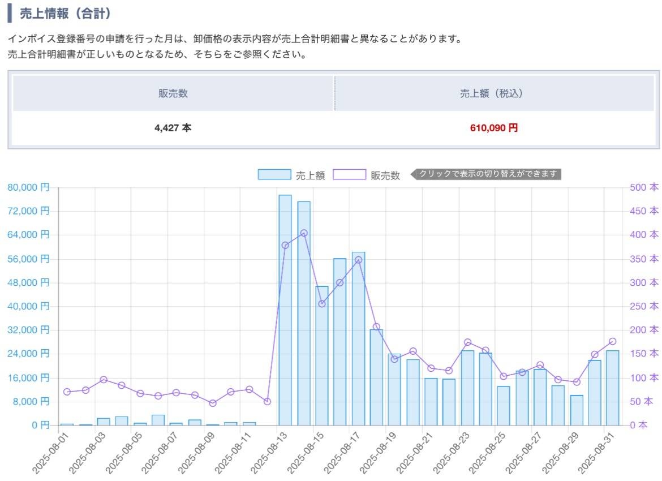Click the peak 販売数 point on 2025-08-14
Image resolution: width=662 pixels, height=481 pixels.
[x=304, y=233]
